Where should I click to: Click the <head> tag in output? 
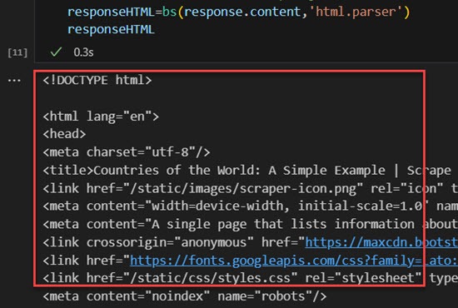tap(64, 134)
